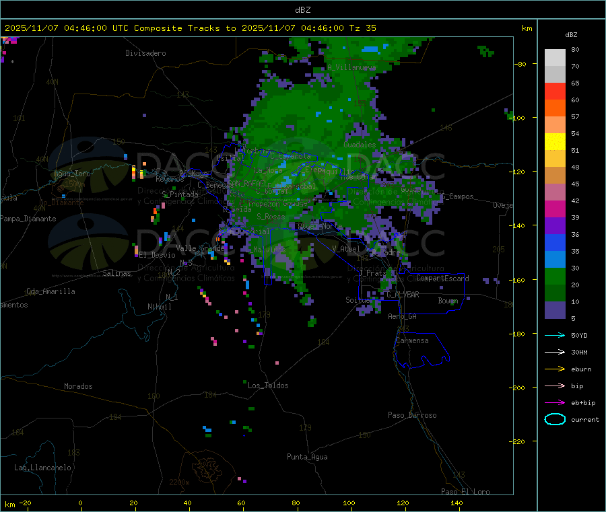The height and width of the screenshot is (512, 606).
Task: Click the magenta eb+bip arrow symbol
Action: (x=555, y=403)
